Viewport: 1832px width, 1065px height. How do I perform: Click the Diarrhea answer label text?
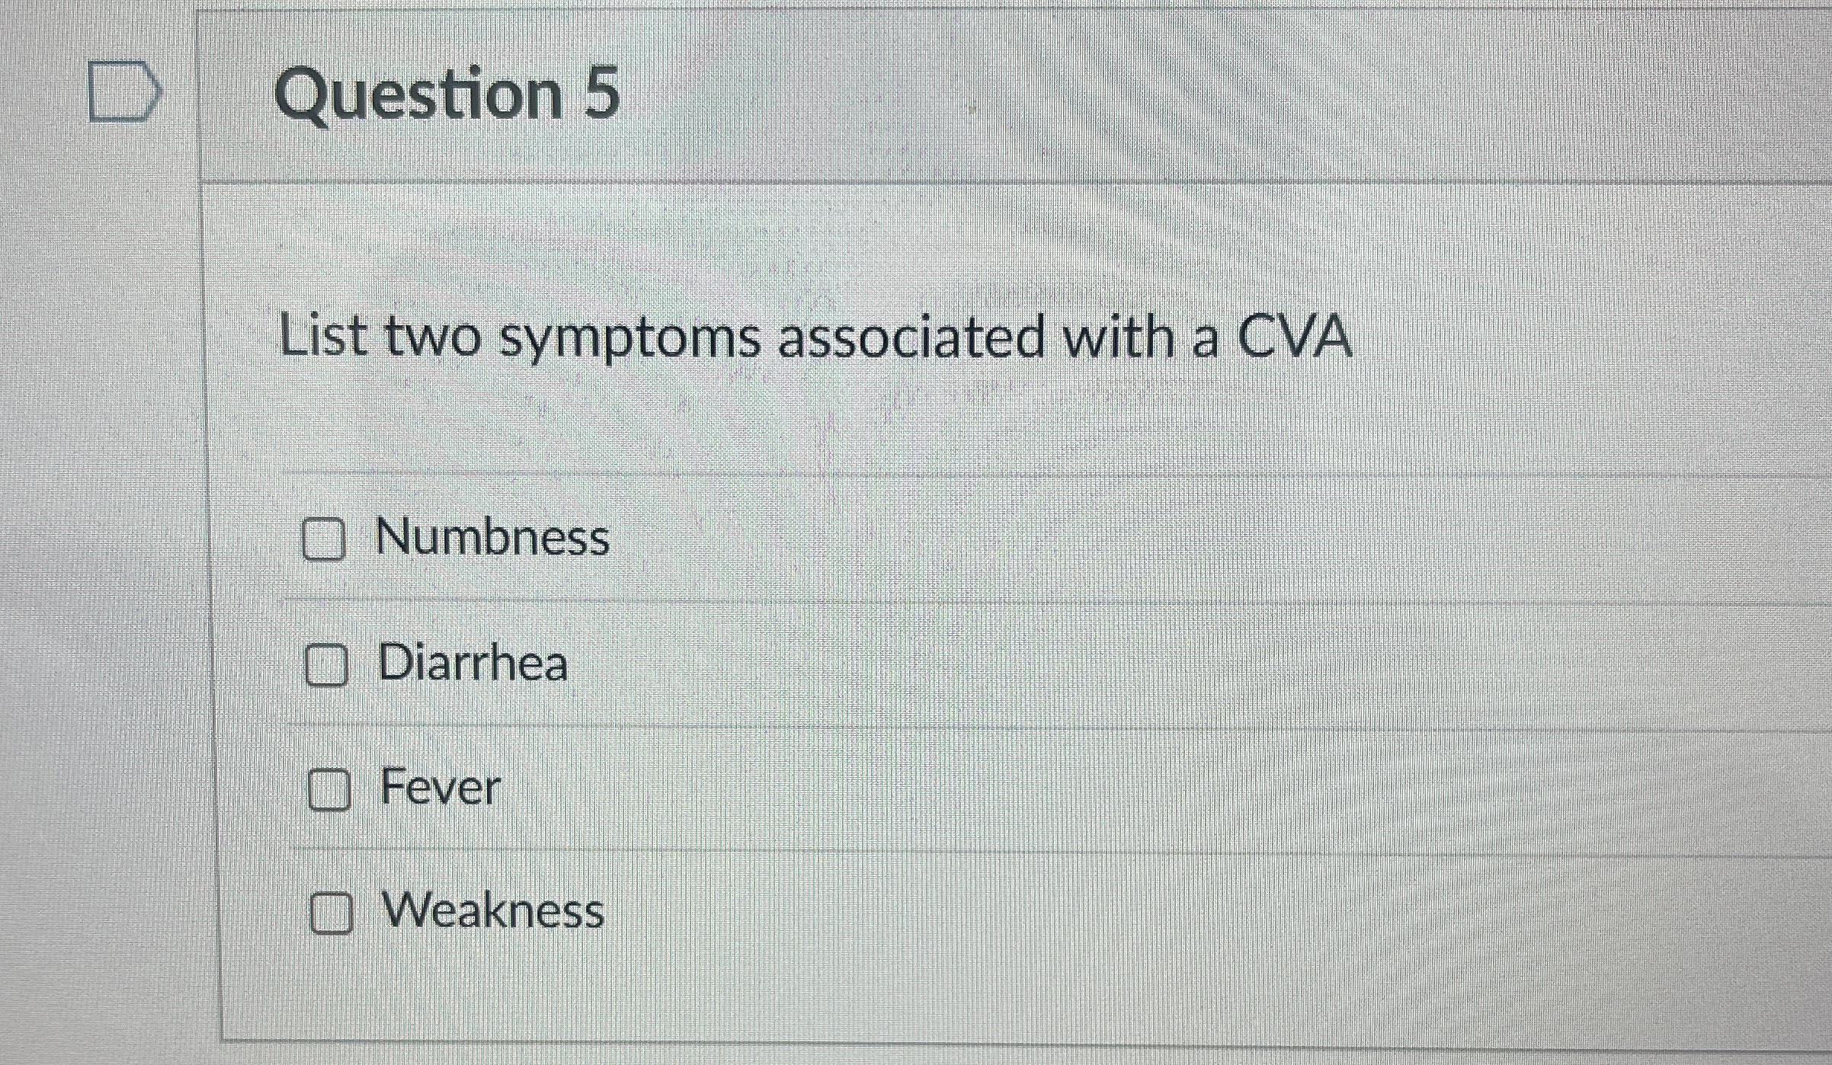point(472,663)
